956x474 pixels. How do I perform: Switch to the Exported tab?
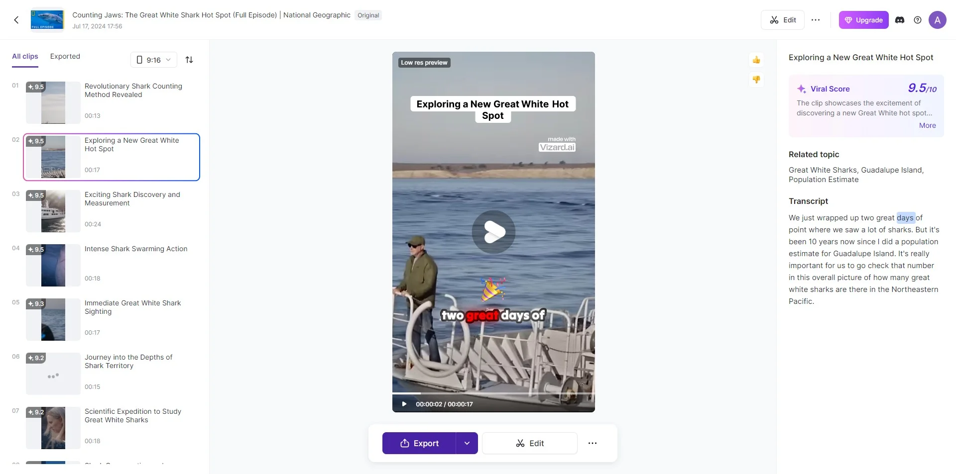tap(65, 56)
